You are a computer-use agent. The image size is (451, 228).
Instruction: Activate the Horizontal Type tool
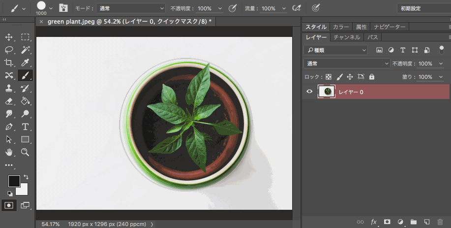25,127
